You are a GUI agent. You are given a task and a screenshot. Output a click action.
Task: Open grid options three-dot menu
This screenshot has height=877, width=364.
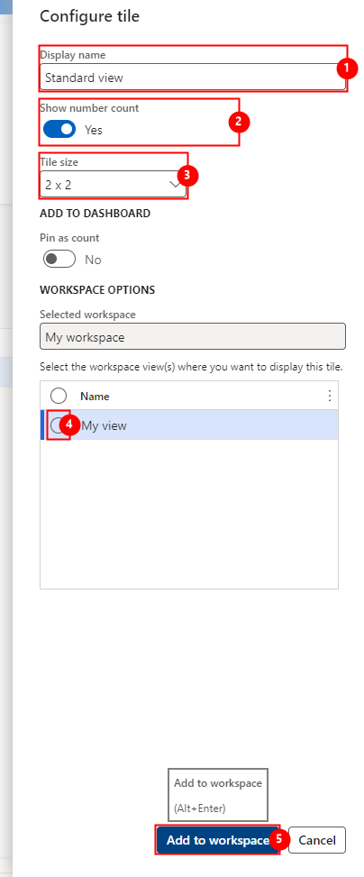coord(330,396)
